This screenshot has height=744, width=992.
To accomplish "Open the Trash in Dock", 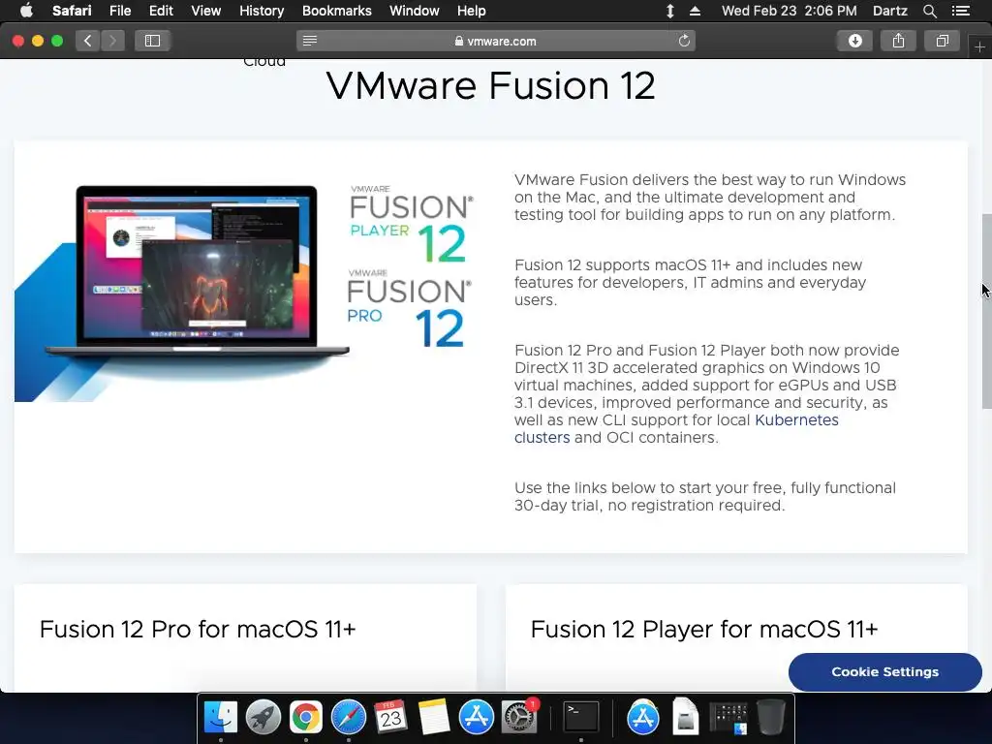I will tap(770, 717).
